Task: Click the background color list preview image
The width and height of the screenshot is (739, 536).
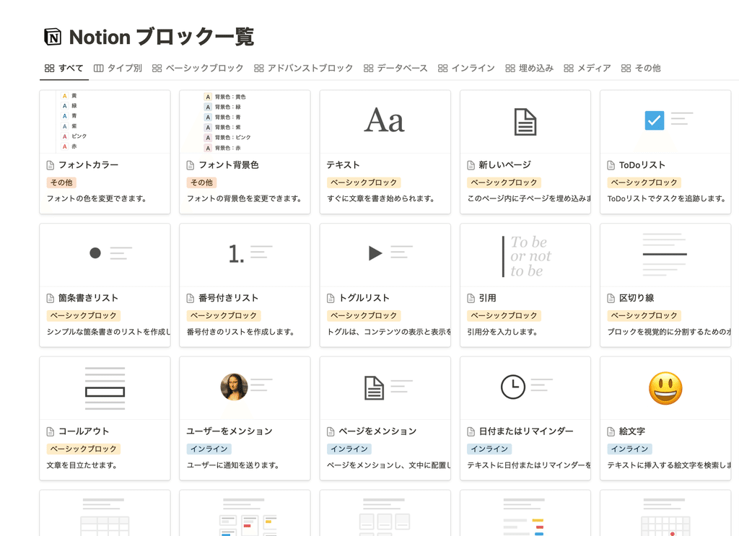Action: point(245,121)
